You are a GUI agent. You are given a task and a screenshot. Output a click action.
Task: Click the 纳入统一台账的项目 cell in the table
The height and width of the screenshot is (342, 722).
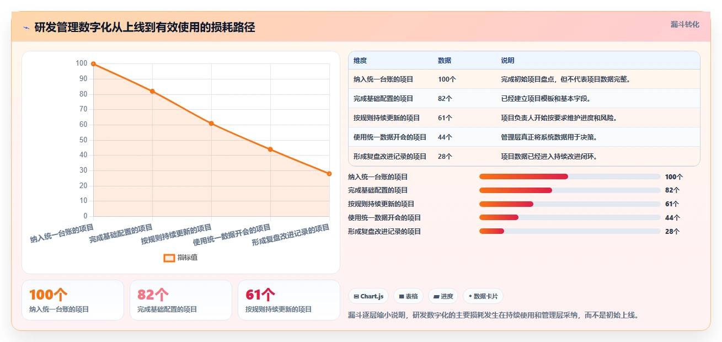pyautogui.click(x=383, y=79)
